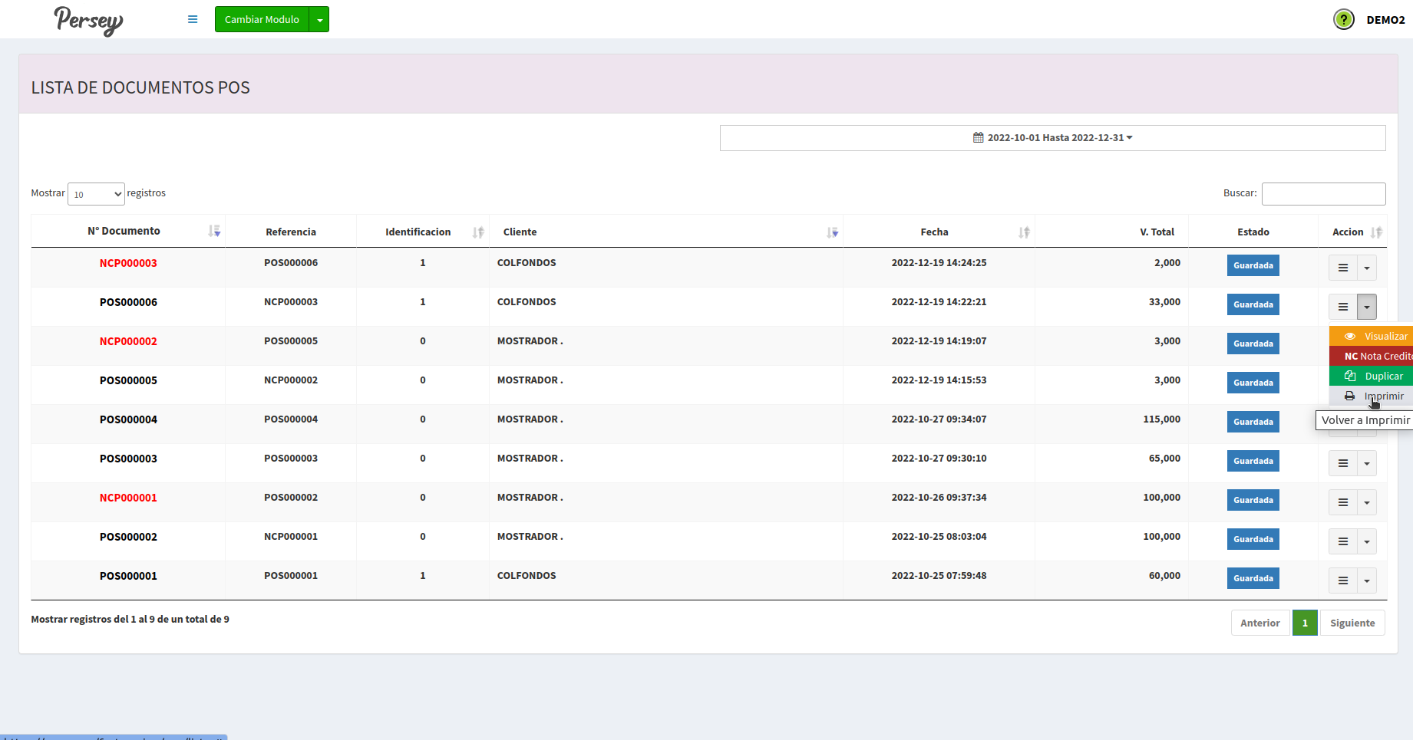Open the Mostrar registros count dropdown

(96, 194)
